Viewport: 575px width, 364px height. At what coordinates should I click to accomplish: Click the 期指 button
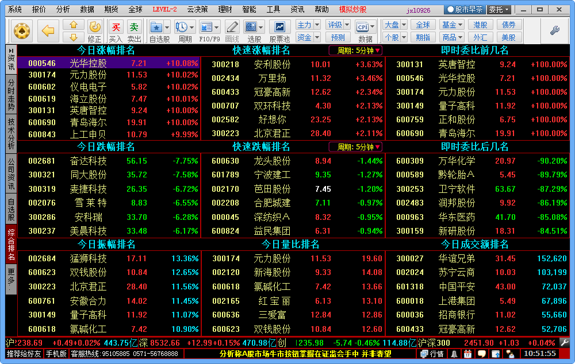coord(423,37)
